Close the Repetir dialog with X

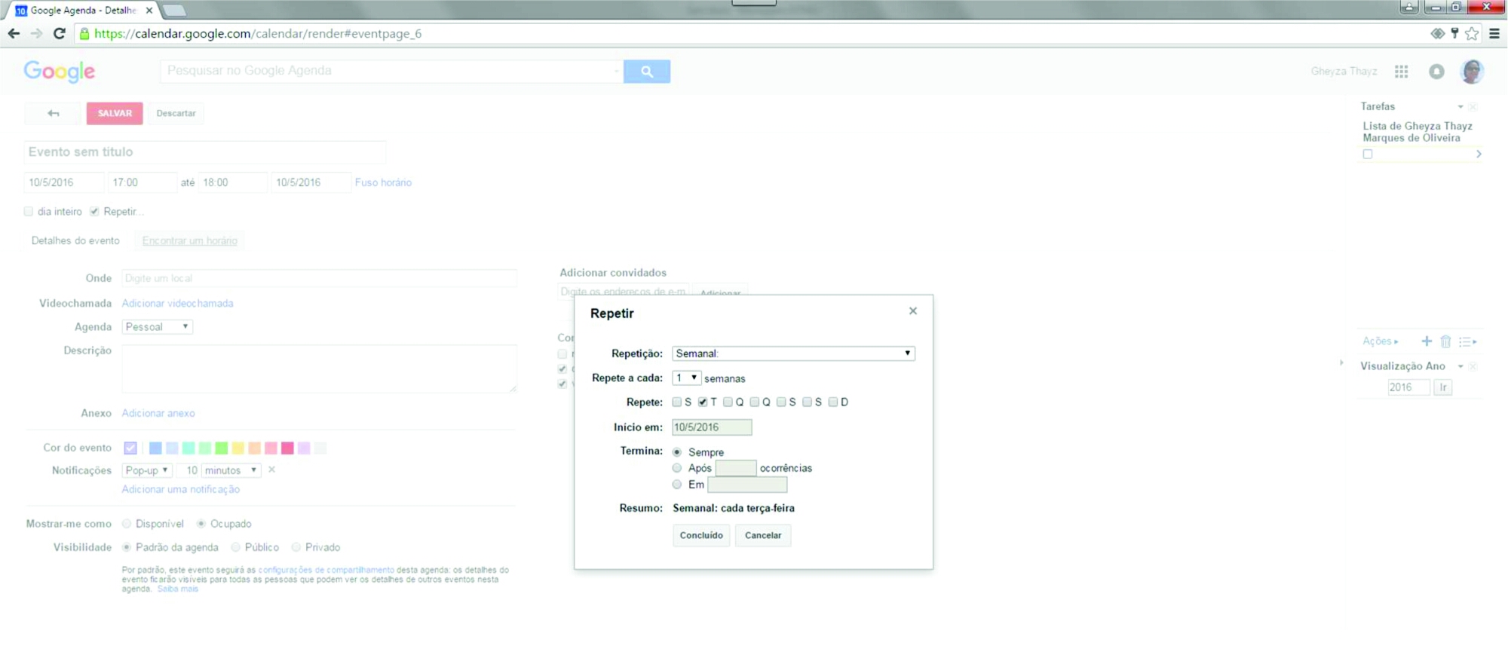tap(912, 311)
